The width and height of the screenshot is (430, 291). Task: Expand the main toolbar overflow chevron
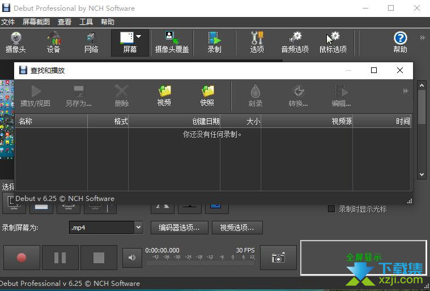pos(422,37)
